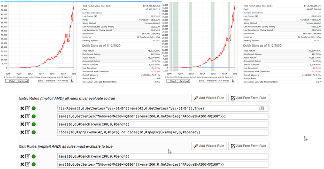The height and width of the screenshot is (169, 324).
Task: Download the right chart via download icon
Action: (x=233, y=81)
